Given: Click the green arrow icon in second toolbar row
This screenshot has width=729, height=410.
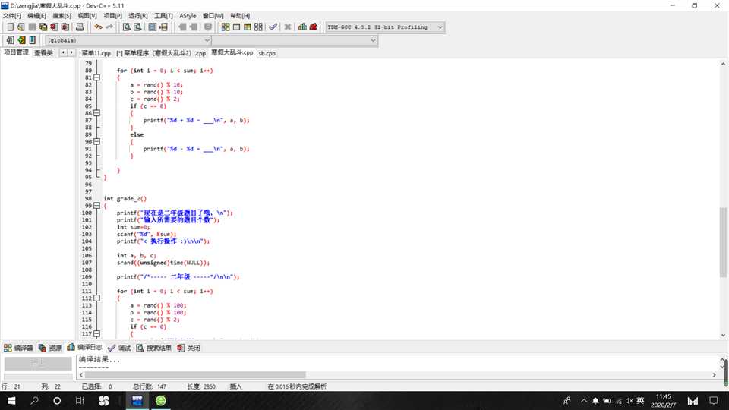Looking at the screenshot, I should click(x=21, y=40).
